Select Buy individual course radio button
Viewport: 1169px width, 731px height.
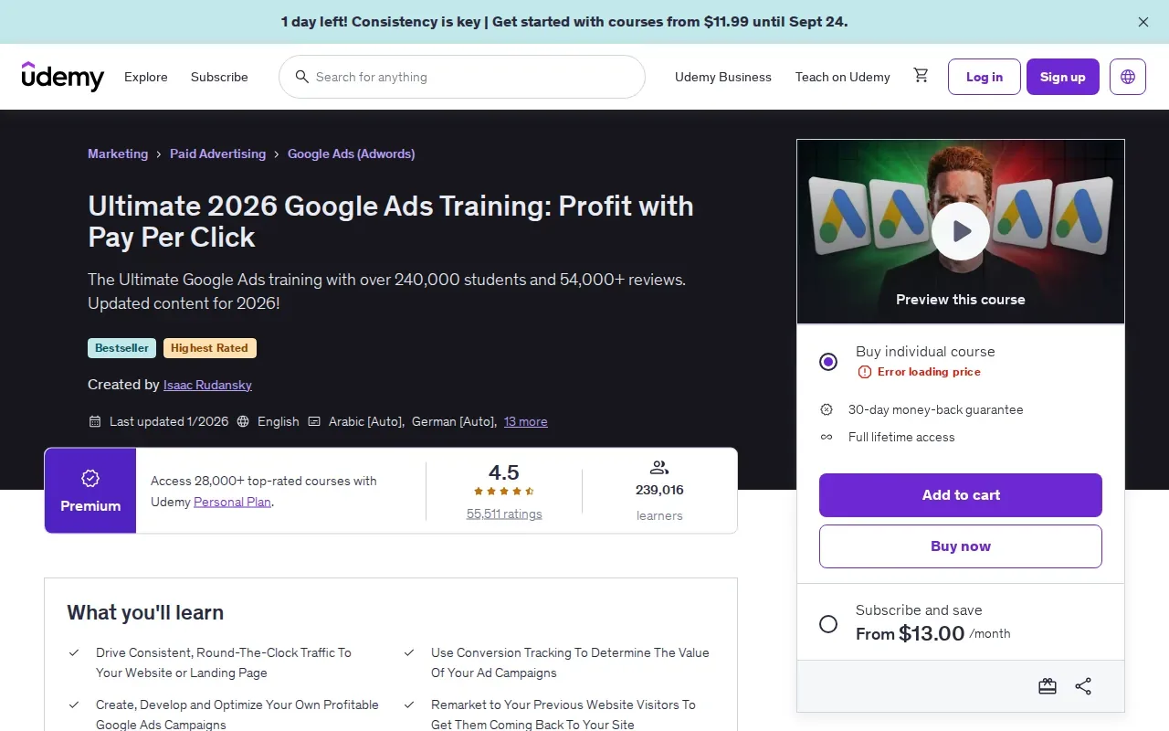pos(828,362)
